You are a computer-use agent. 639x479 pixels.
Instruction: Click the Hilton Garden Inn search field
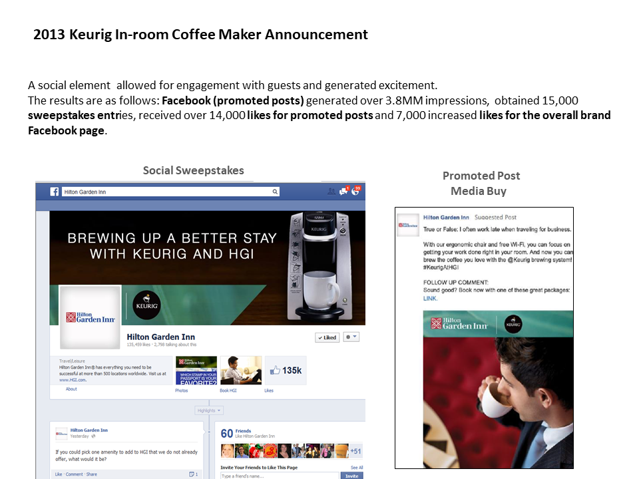click(x=170, y=192)
